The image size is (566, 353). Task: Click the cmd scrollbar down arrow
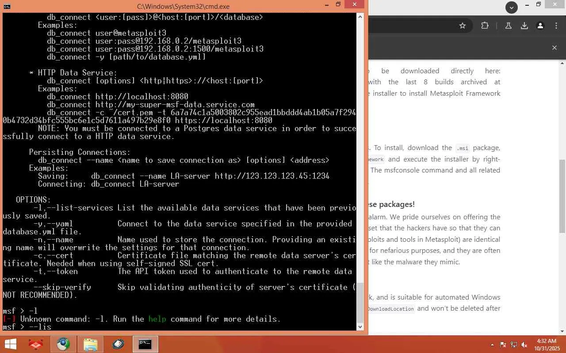360,327
